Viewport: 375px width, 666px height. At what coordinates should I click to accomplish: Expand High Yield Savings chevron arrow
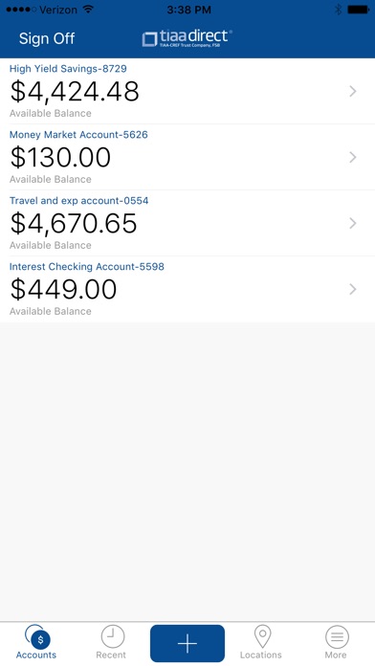(353, 91)
